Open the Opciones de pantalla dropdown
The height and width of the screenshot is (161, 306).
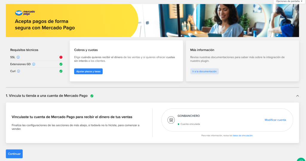tap(289, 1)
